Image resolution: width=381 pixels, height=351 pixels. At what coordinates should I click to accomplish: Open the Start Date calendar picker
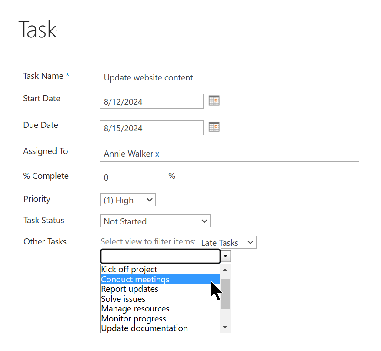(x=214, y=100)
